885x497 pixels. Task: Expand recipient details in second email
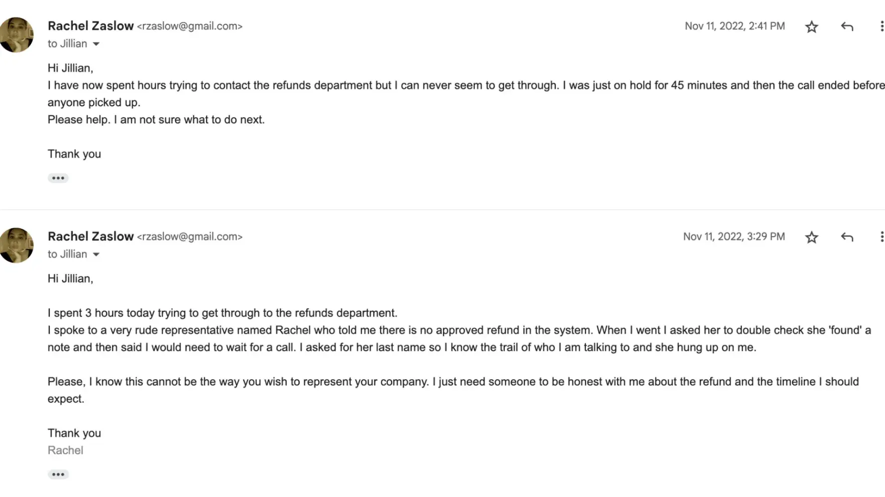point(96,255)
